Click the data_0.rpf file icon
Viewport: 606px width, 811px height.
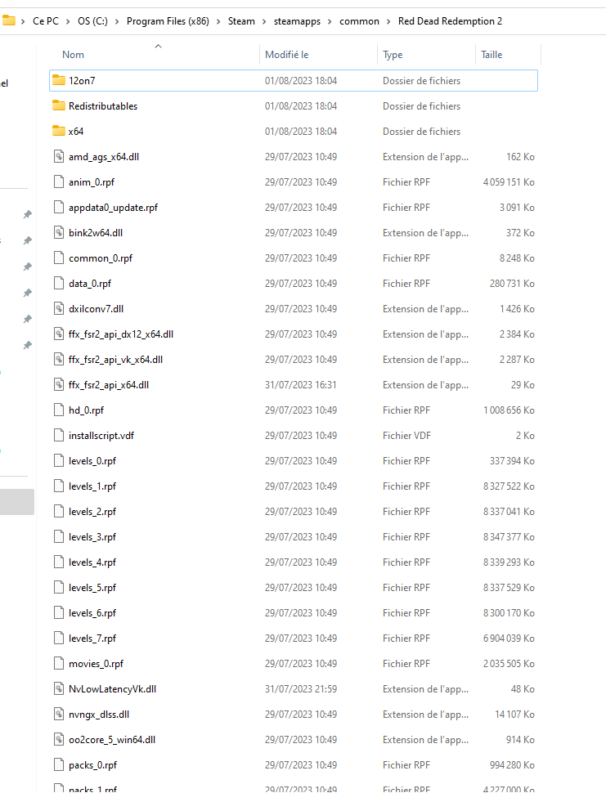tap(59, 283)
